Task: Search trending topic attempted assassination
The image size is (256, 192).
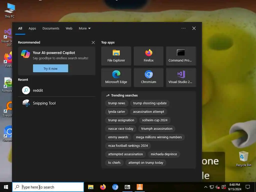Action: coord(125,154)
